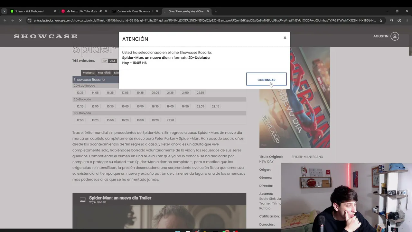Screen dimensions: 412x232
Task: Go forward in browser history
Action: click(12, 20)
